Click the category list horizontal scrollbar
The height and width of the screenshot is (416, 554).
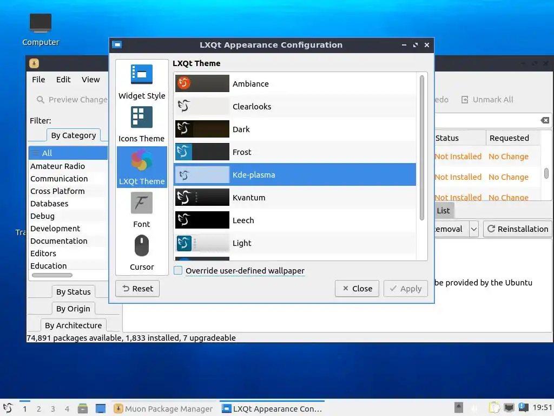coord(52,275)
